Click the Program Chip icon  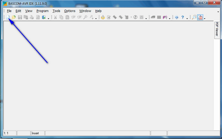[127, 17]
